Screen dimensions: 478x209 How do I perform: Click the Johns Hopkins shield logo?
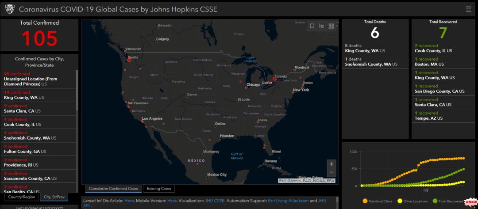(x=10, y=9)
